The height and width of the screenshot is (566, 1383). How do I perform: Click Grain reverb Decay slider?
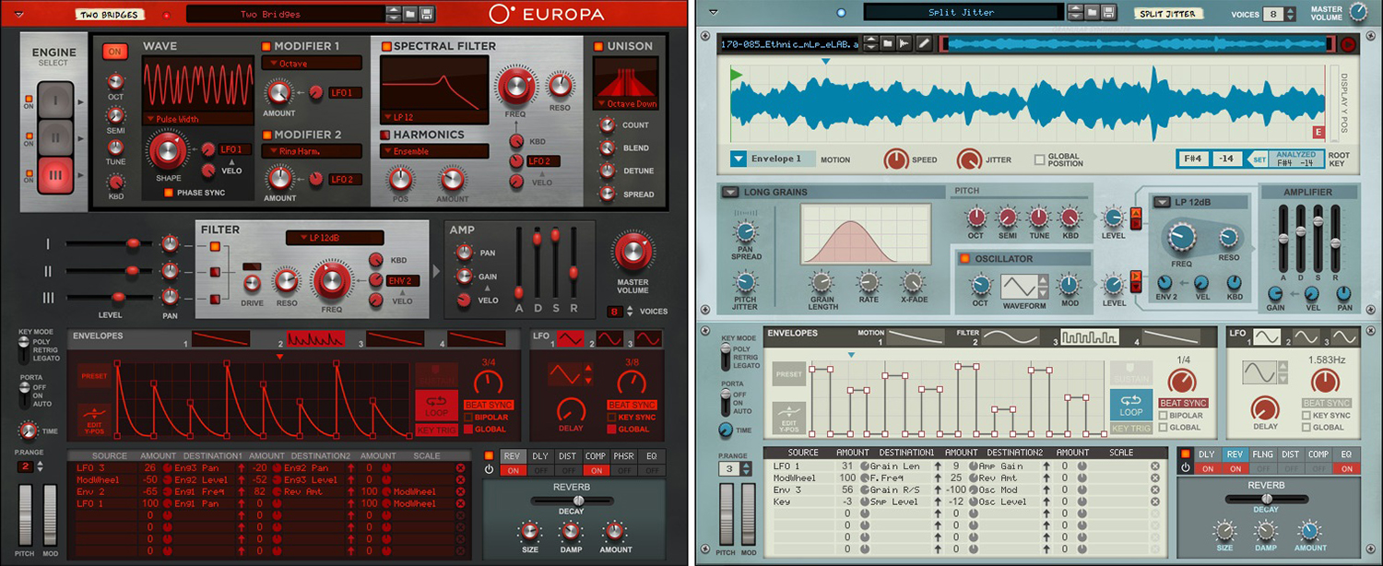1266,500
